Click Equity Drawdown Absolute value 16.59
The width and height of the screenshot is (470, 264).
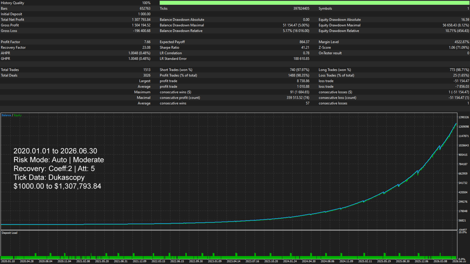(x=465, y=20)
